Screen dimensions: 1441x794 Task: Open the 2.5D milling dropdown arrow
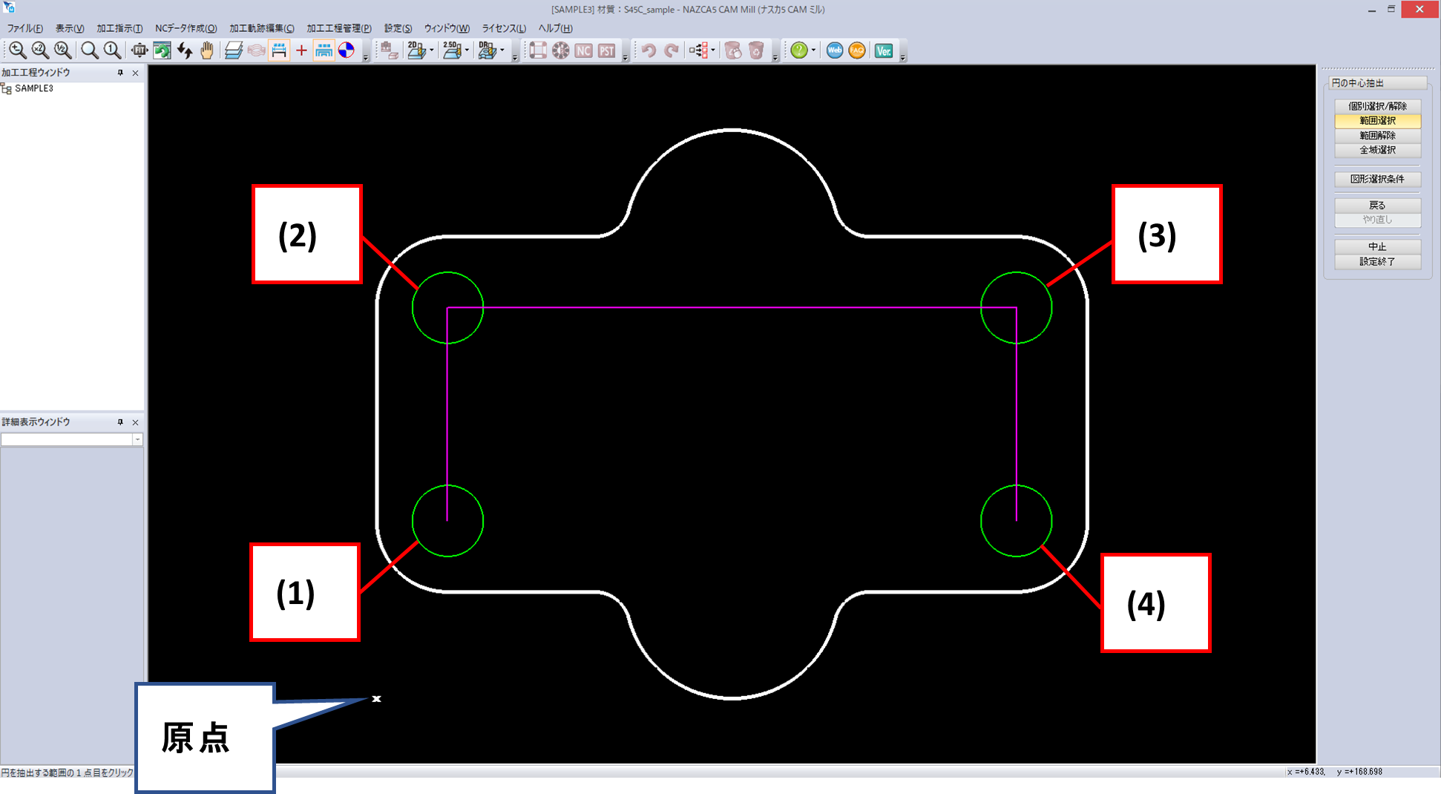[x=467, y=50]
